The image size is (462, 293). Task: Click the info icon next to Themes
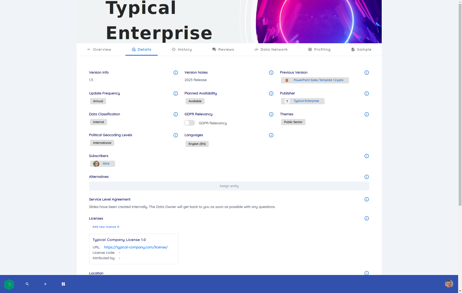367,114
